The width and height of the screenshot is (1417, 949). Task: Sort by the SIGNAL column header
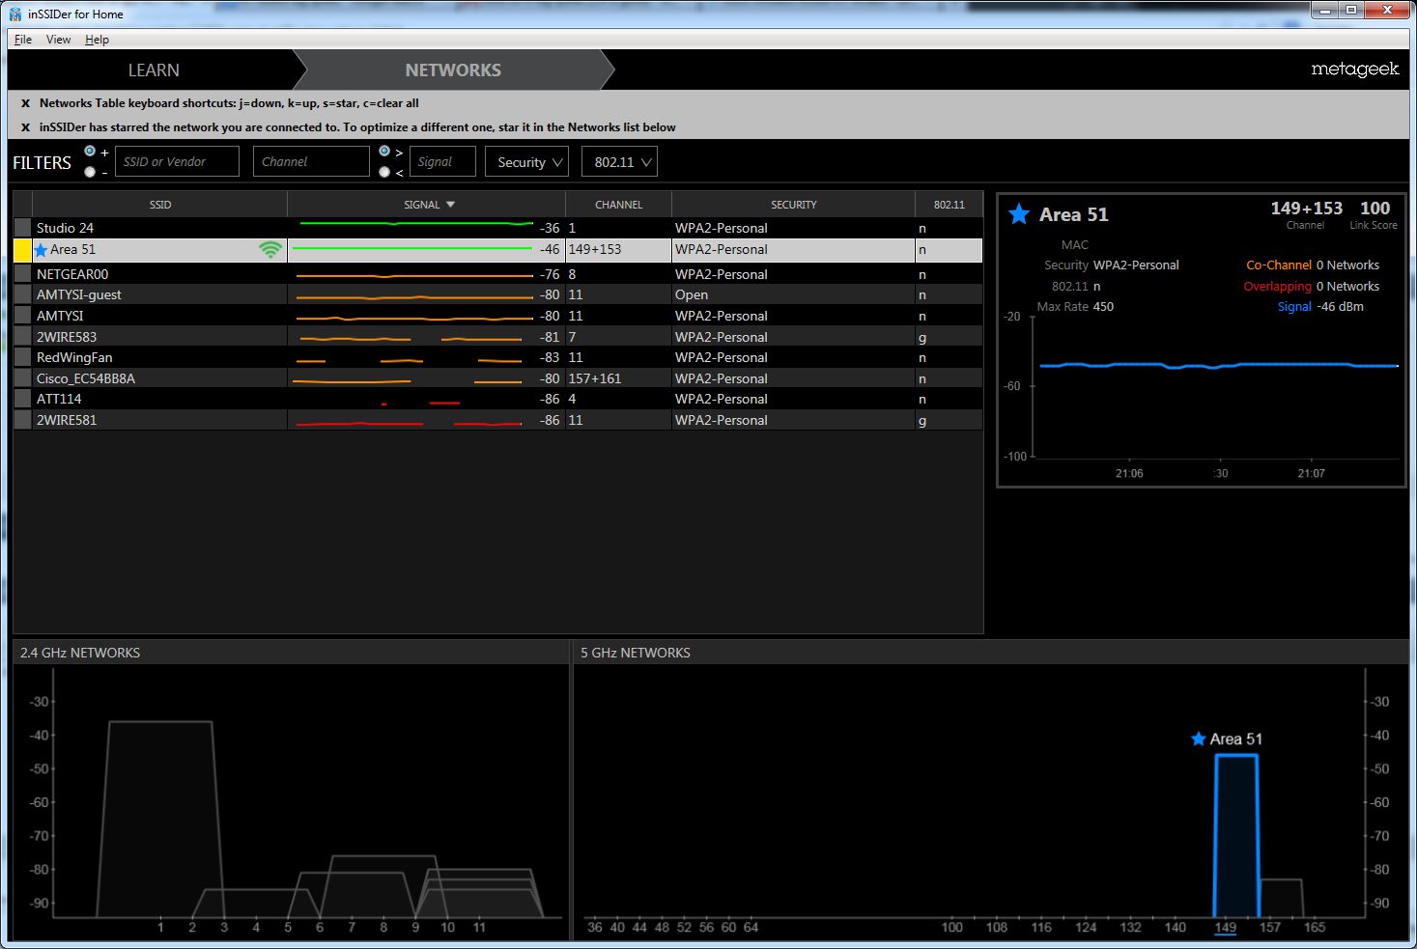pos(426,205)
